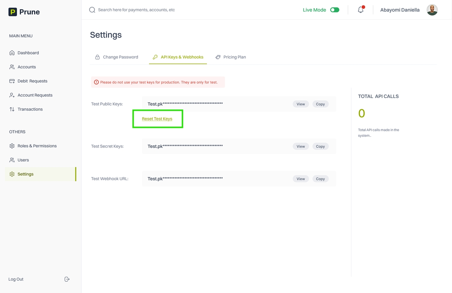Go to Account Requests menu item
Viewport: 452px width, 293px height.
tap(35, 95)
